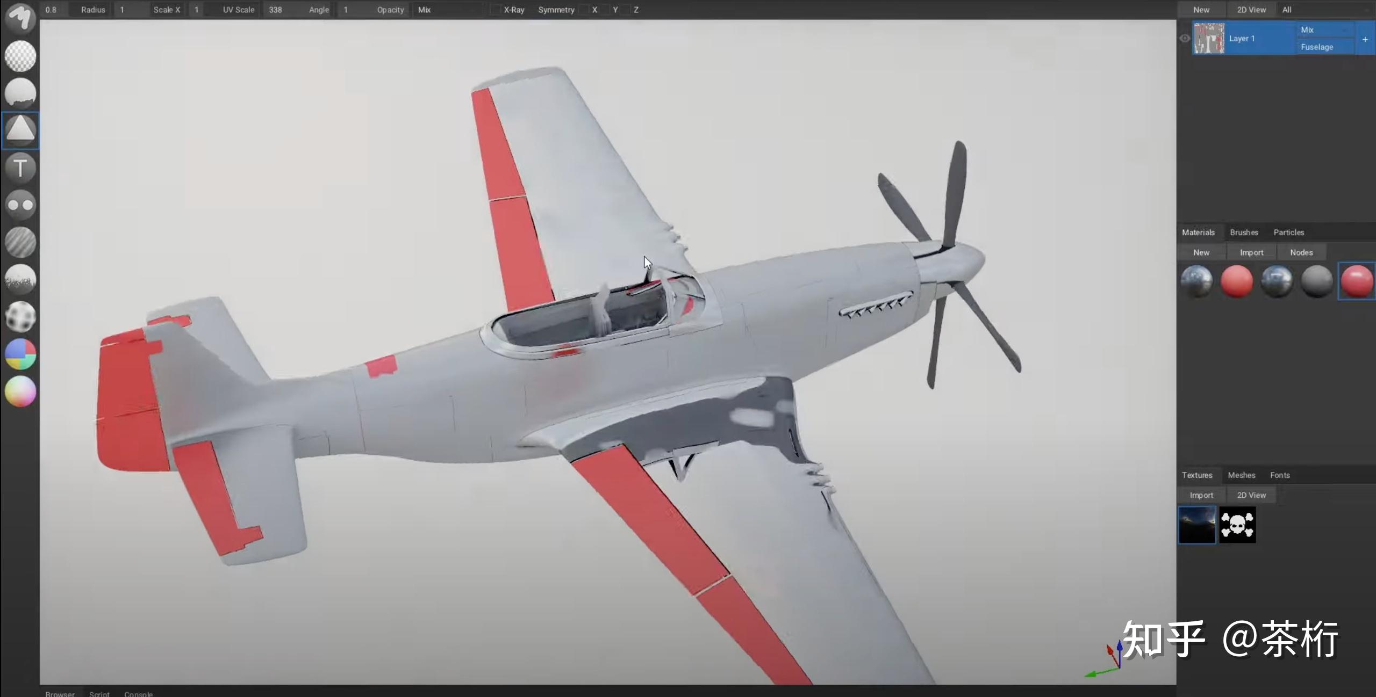The height and width of the screenshot is (697, 1376).
Task: Hide Layer 1 with eye icon
Action: 1184,39
